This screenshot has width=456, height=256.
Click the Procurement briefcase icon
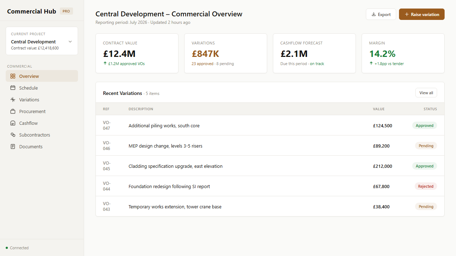click(13, 111)
